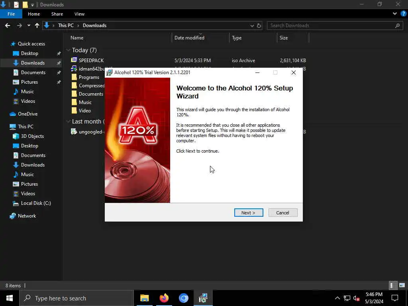The height and width of the screenshot is (306, 408).
Task: Select This PC in navigation pane
Action: (x=25, y=126)
